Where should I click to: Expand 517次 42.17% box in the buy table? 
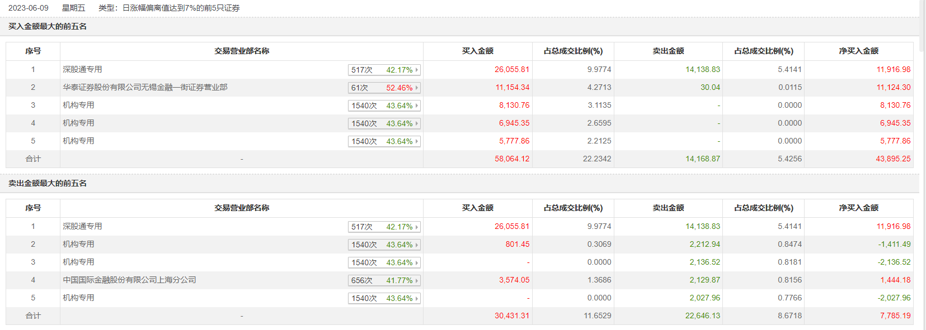coord(384,70)
